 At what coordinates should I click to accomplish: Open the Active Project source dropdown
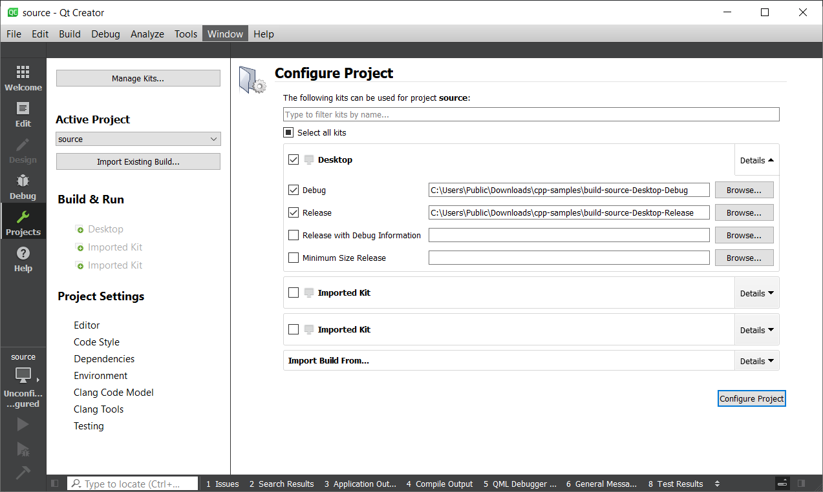tap(138, 139)
